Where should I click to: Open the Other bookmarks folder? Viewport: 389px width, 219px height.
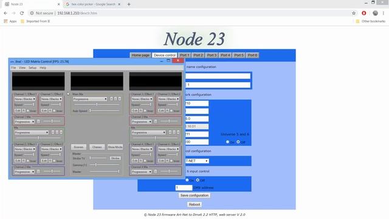pyautogui.click(x=371, y=21)
